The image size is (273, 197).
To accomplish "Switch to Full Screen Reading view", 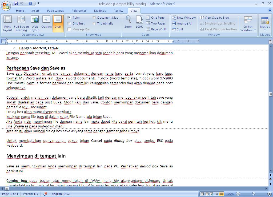I will [x=21, y=23].
